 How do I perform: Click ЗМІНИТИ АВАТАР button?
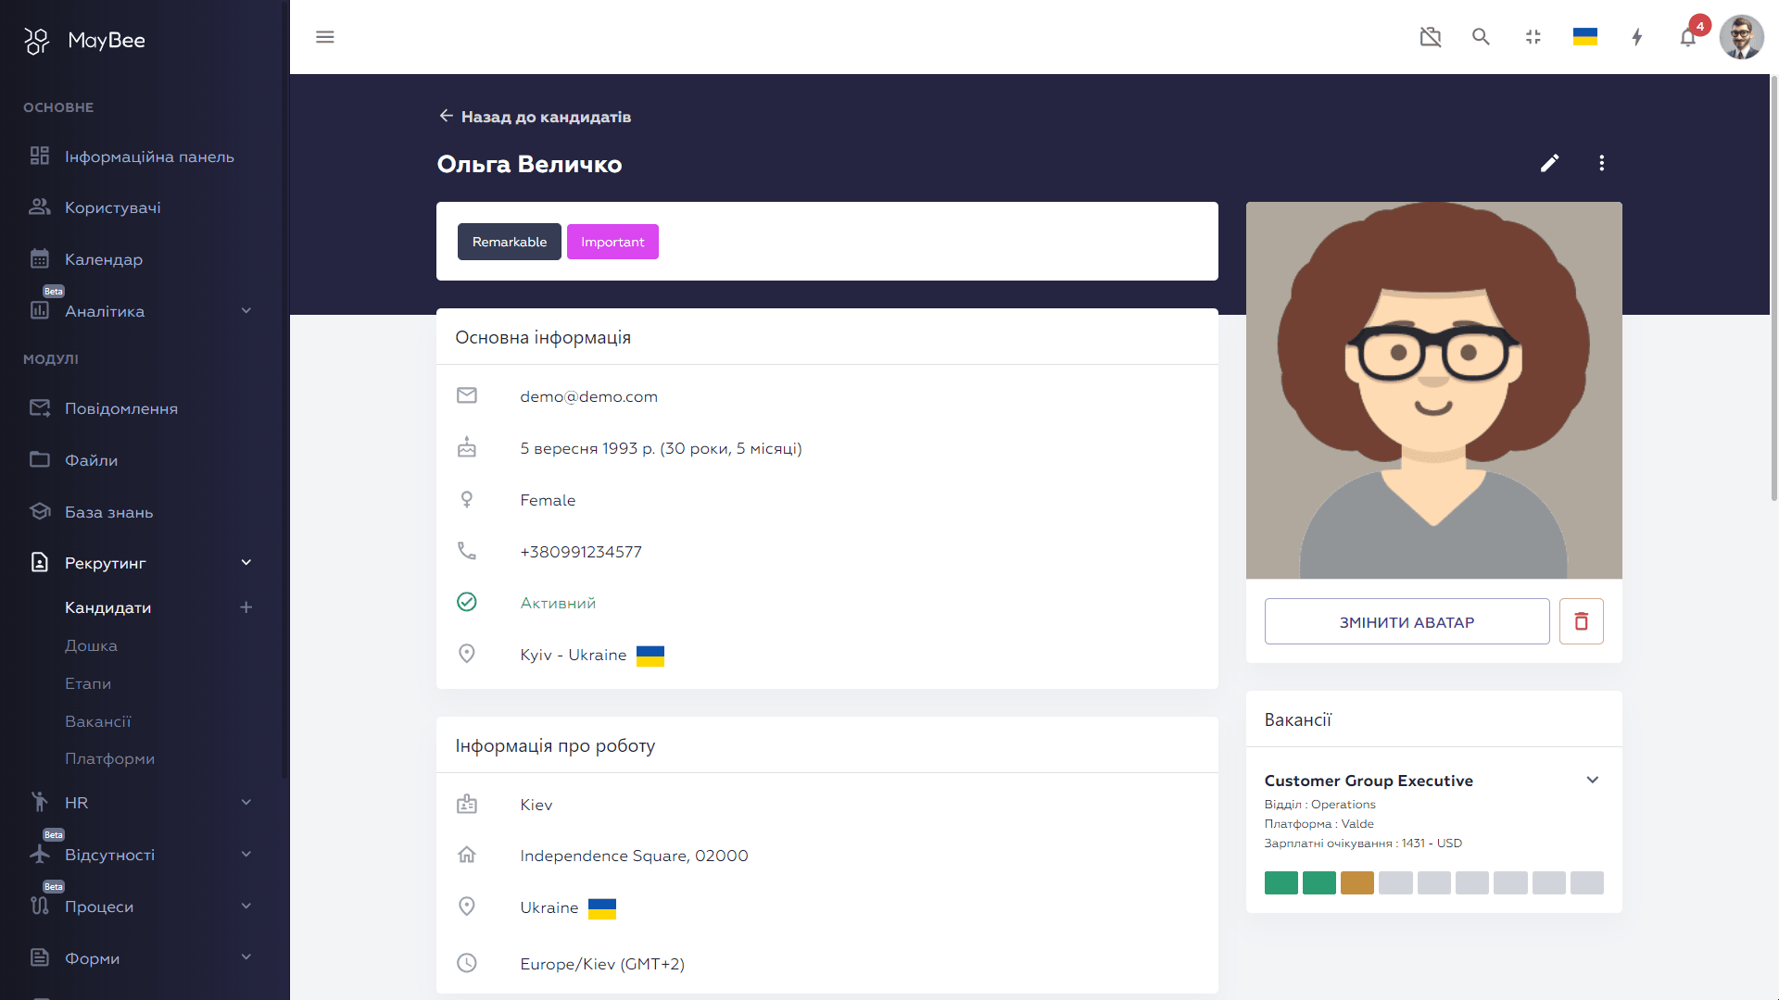pyautogui.click(x=1407, y=621)
